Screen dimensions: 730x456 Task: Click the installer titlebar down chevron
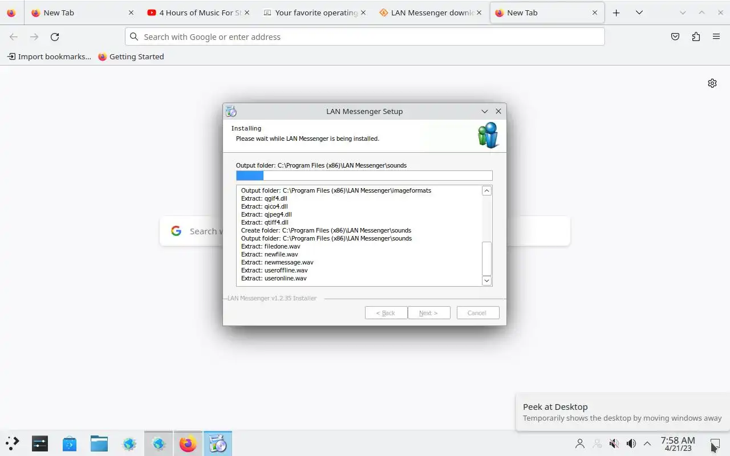[x=485, y=111]
